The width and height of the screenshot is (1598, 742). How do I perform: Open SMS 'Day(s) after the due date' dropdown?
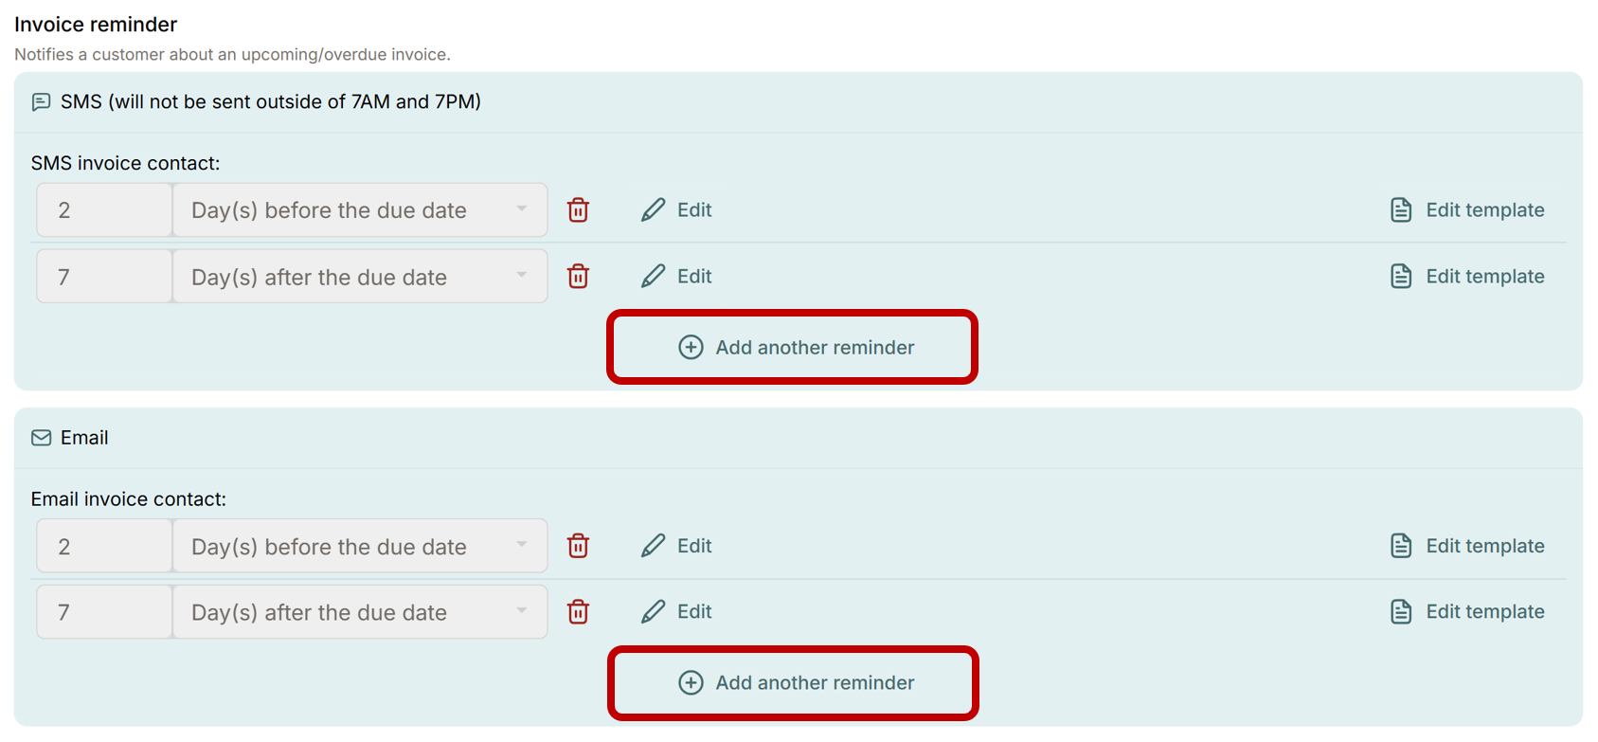[x=360, y=276]
